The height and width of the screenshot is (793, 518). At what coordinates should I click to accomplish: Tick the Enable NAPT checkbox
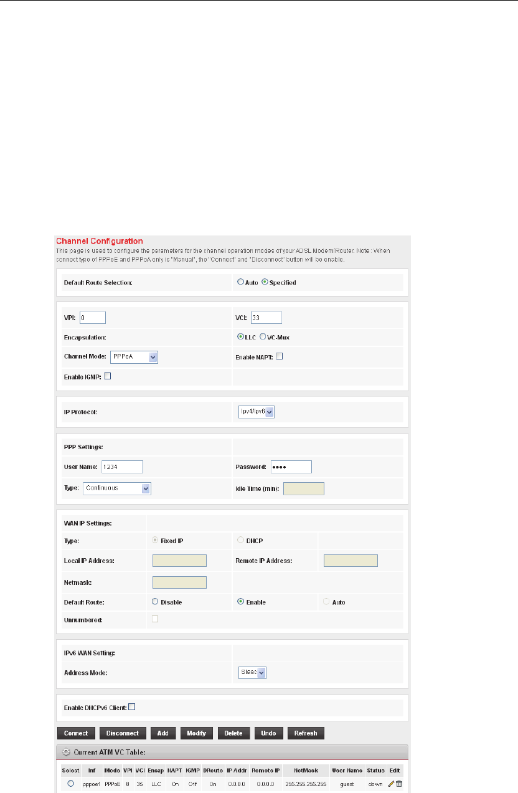click(x=280, y=356)
